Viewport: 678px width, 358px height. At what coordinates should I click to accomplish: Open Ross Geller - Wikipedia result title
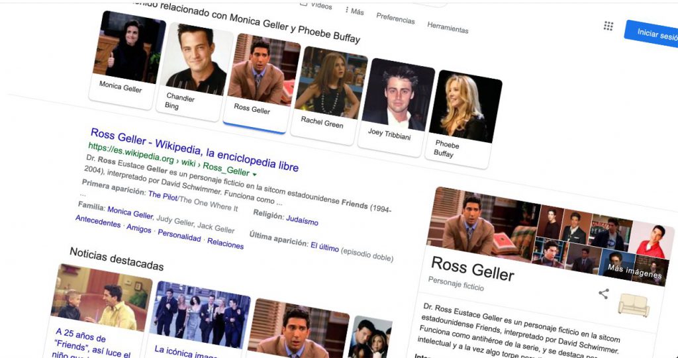click(195, 149)
